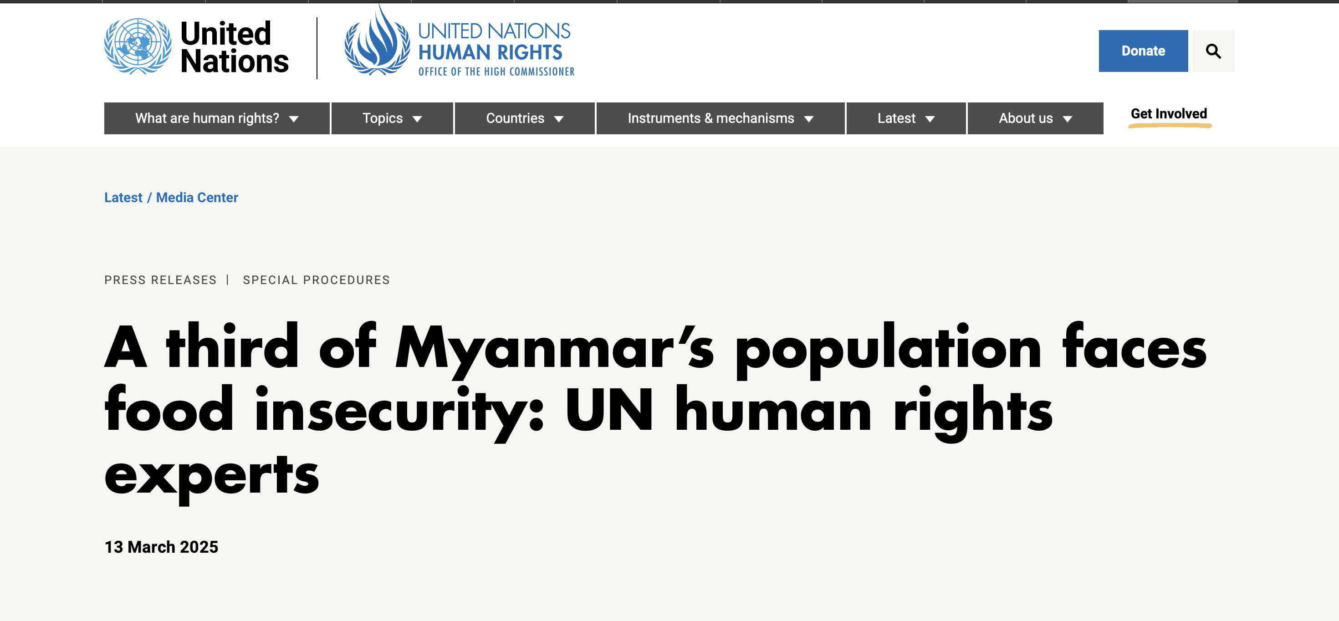Go to Latest breadcrumb link
The height and width of the screenshot is (621, 1339).
(123, 198)
